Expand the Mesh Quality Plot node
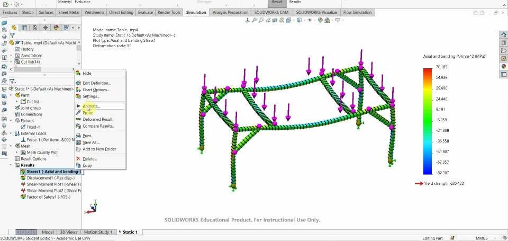 [17, 153]
